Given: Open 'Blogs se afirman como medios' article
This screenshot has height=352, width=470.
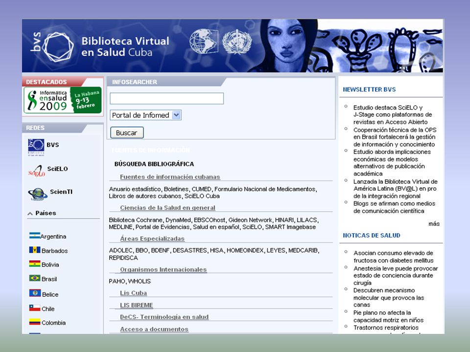Looking at the screenshot, I should [394, 207].
